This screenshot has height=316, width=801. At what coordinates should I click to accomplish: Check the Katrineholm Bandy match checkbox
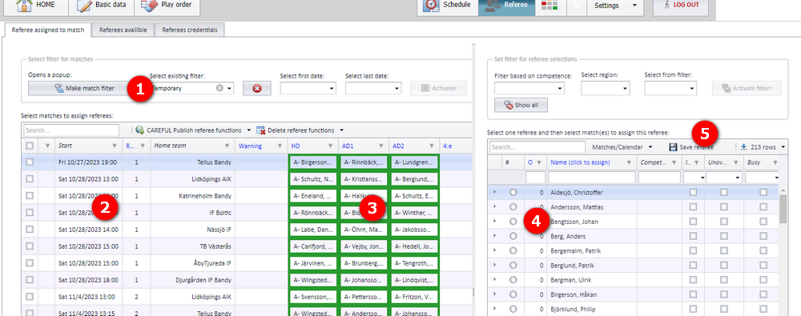coord(30,195)
